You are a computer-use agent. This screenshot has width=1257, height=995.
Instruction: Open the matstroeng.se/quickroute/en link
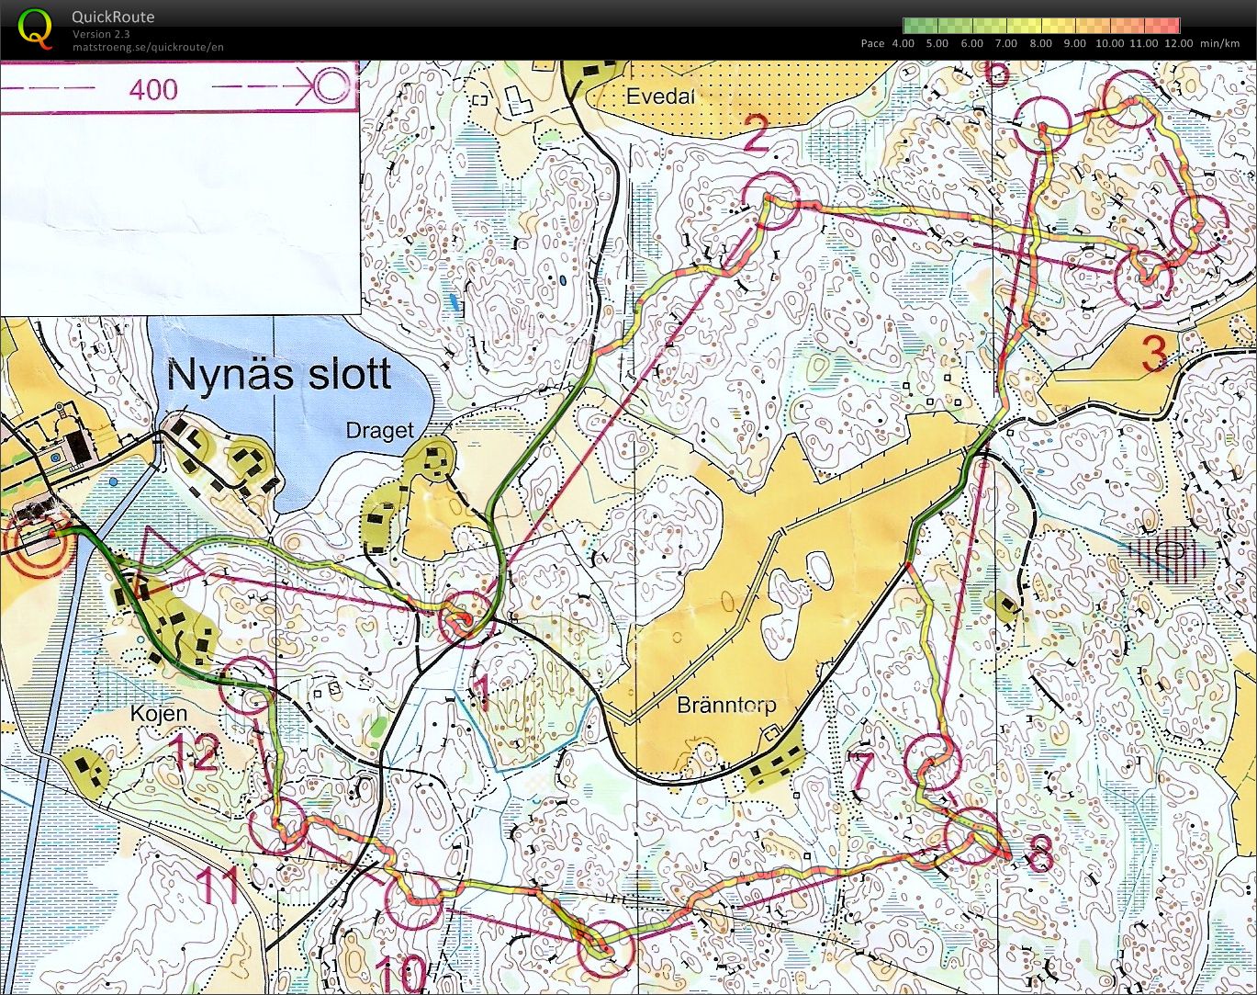coord(148,47)
